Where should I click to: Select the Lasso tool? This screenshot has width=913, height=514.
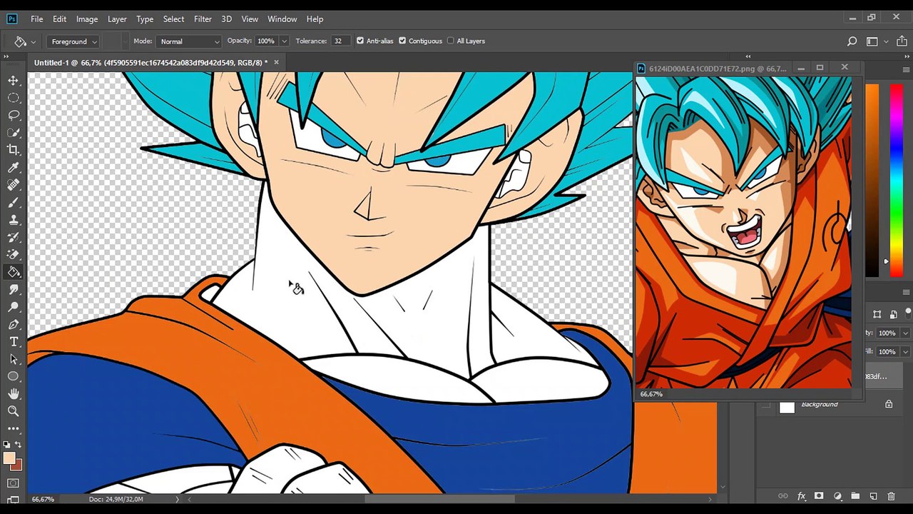click(14, 115)
